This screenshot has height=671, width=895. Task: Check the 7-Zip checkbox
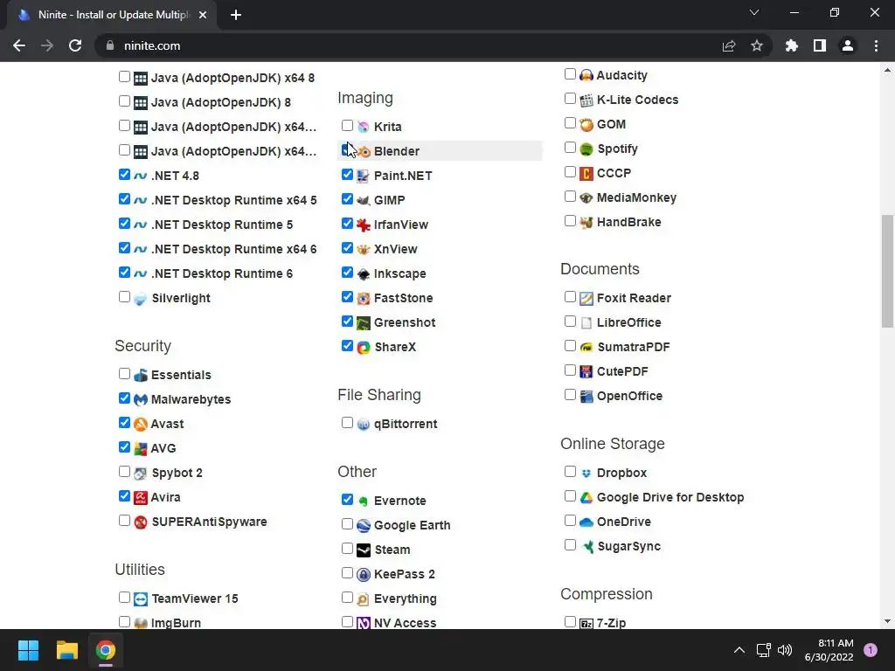coord(570,621)
